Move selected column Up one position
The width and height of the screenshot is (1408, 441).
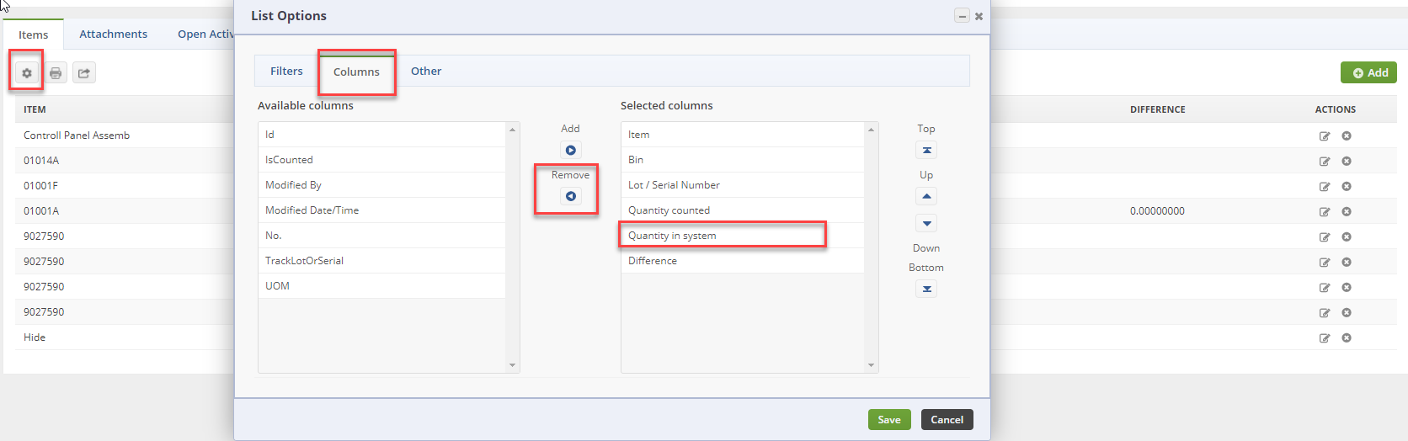coord(926,196)
